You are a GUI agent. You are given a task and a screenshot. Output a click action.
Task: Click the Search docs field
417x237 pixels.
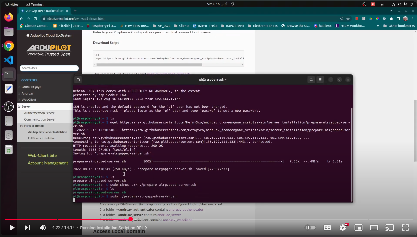[x=49, y=68]
